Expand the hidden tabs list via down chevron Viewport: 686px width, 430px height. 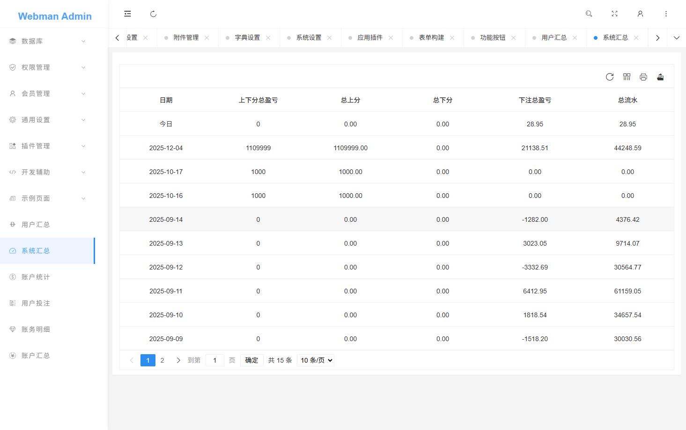(676, 37)
